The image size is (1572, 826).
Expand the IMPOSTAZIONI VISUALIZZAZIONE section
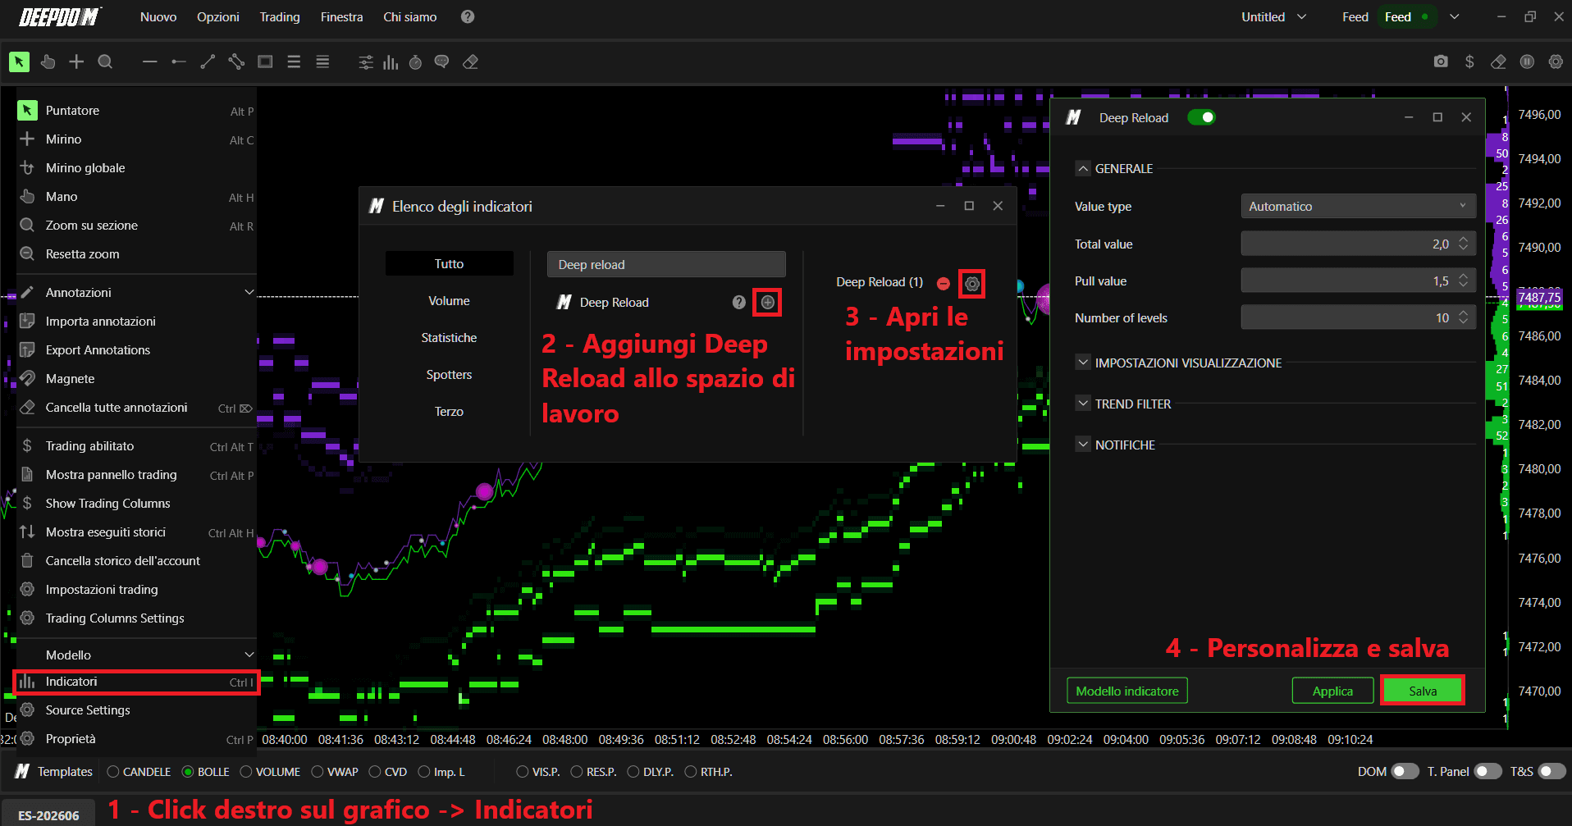coord(1083,363)
